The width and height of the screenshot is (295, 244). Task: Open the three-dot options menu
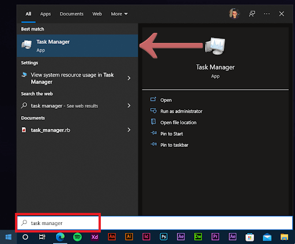coord(267,14)
